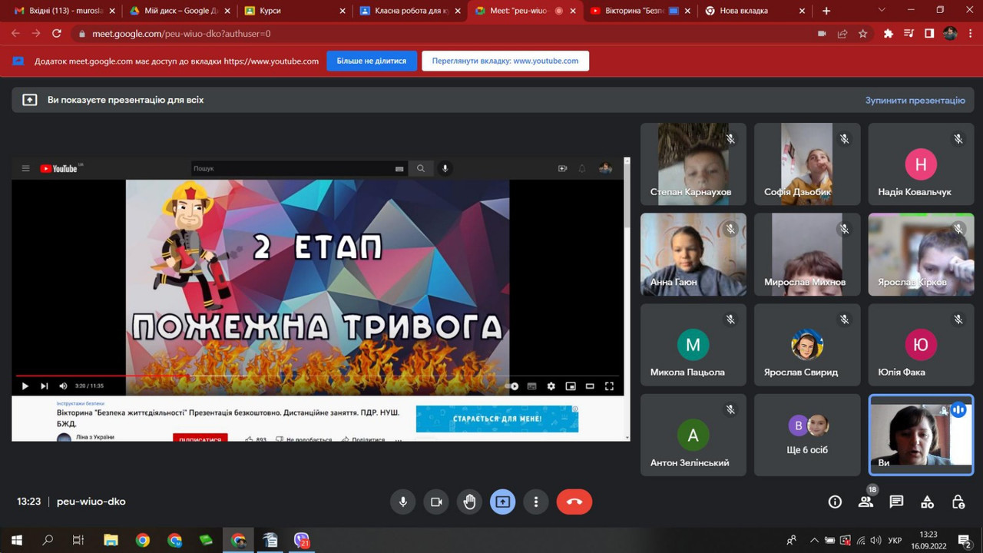983x553 pixels.
Task: Click 'Переглянути вкладку: www.youtube.com' button
Action: [x=505, y=61]
